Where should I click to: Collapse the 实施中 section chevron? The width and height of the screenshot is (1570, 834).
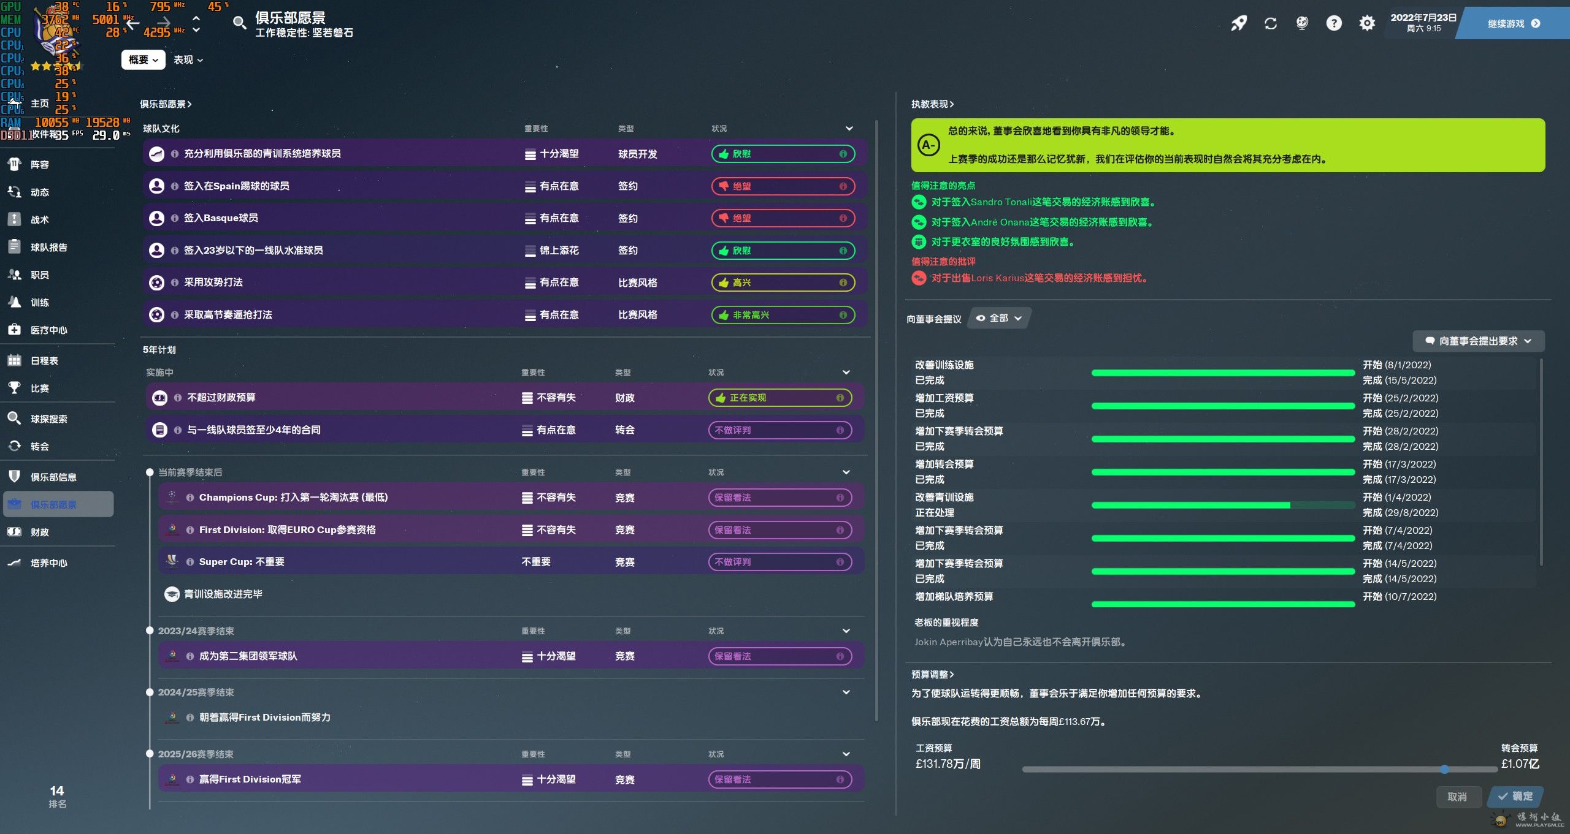[846, 373]
